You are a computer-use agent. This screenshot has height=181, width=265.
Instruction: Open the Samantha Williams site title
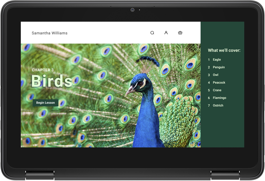(49, 33)
